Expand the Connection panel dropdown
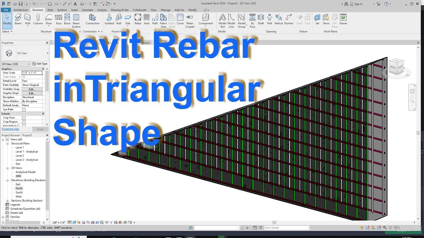This screenshot has height=238, width=424. [x=91, y=31]
